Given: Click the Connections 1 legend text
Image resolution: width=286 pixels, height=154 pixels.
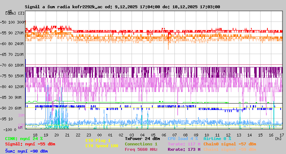Looking at the screenshot, I should (141, 144).
